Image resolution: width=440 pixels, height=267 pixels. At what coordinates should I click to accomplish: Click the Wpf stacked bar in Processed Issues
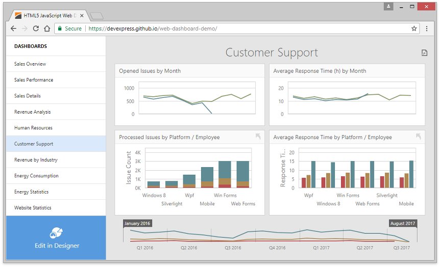point(189,181)
